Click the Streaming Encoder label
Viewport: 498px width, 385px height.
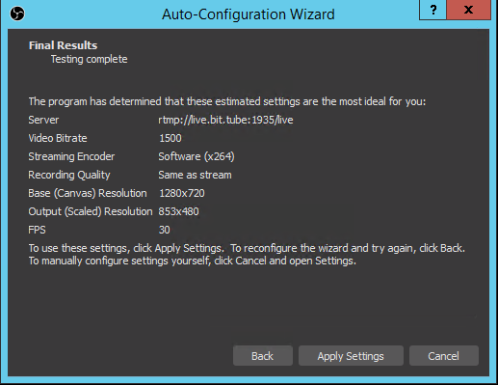(71, 156)
